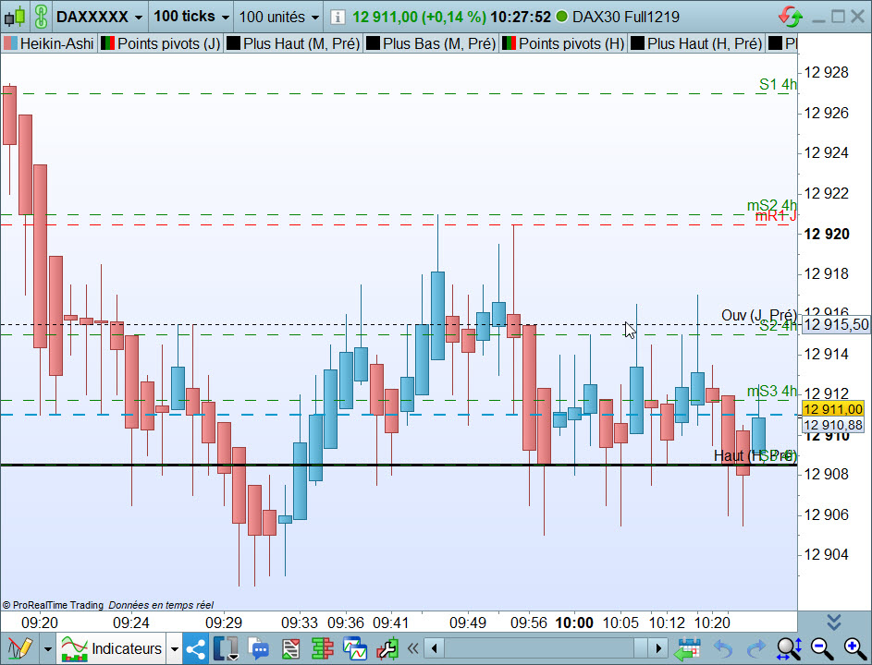Viewport: 872px width, 665px height.
Task: Click the 12 910,88 price label
Action: [832, 425]
